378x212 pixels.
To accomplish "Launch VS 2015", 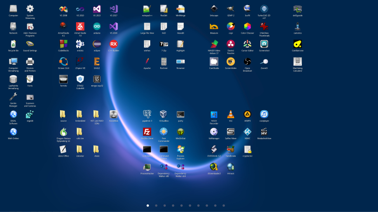I will [x=97, y=9].
